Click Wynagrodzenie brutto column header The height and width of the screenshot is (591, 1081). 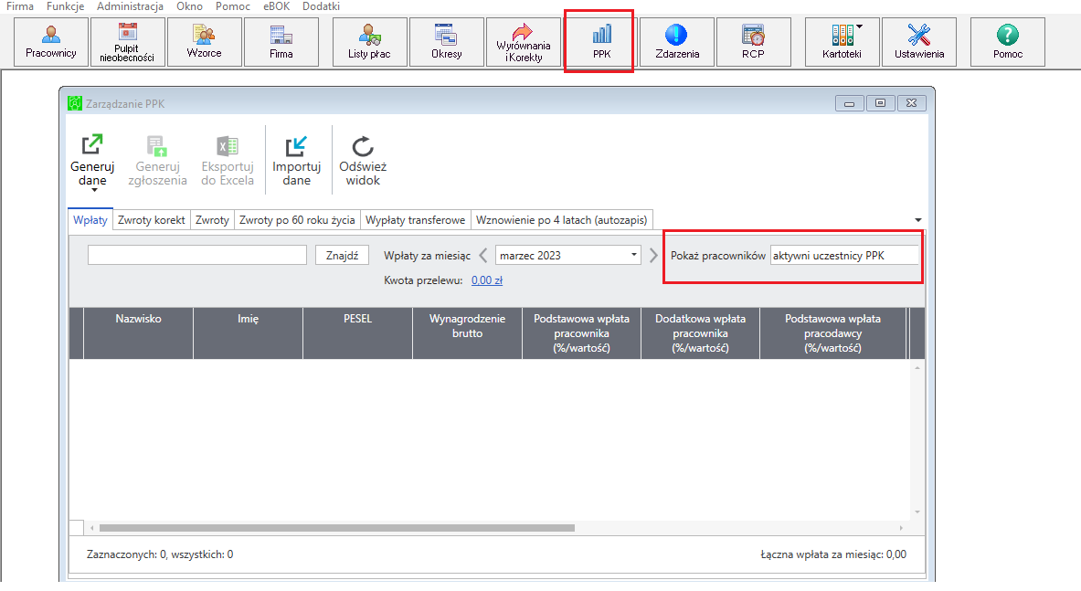(x=468, y=333)
